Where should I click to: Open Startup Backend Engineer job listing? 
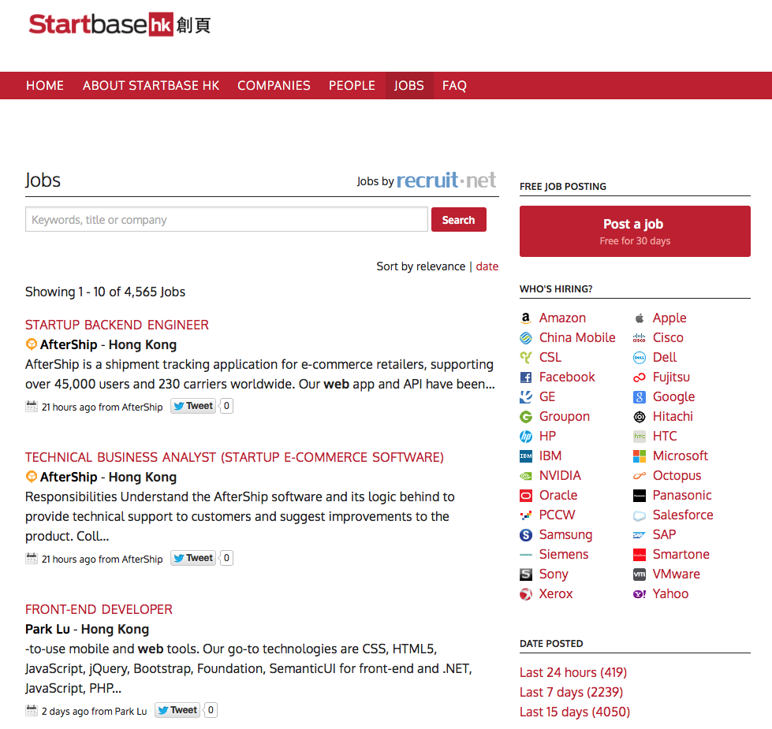point(117,325)
